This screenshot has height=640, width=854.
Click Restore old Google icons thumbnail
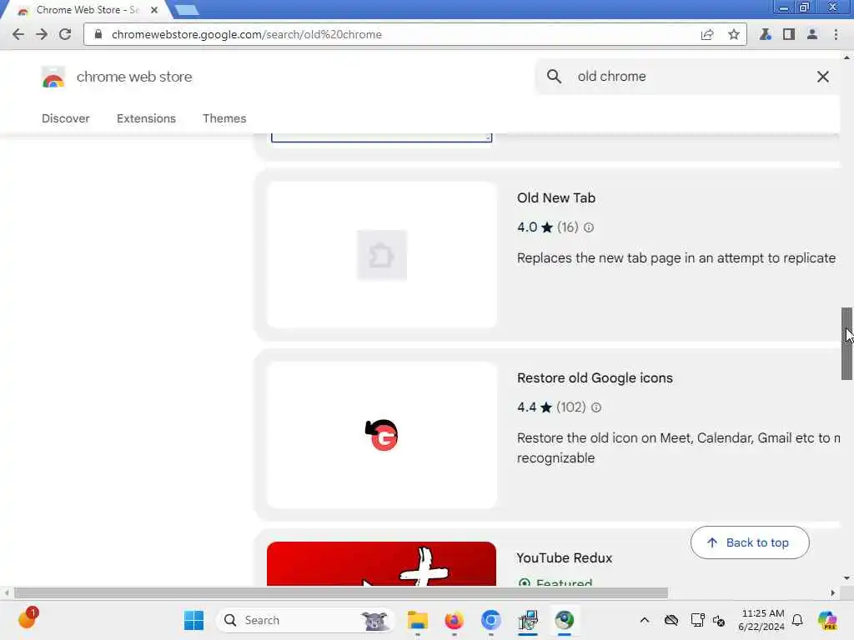pos(382,435)
